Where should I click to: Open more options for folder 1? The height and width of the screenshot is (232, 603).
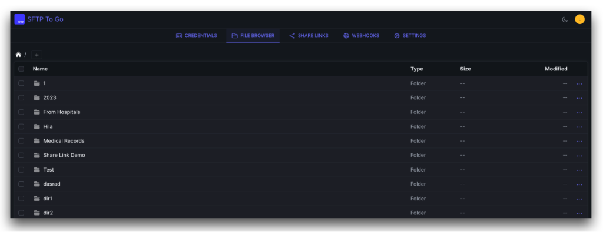coord(579,83)
